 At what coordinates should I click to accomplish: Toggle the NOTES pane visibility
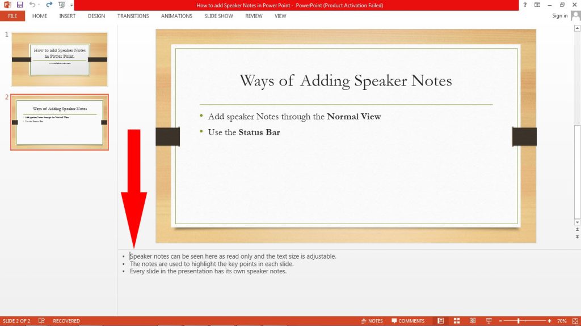(372, 320)
